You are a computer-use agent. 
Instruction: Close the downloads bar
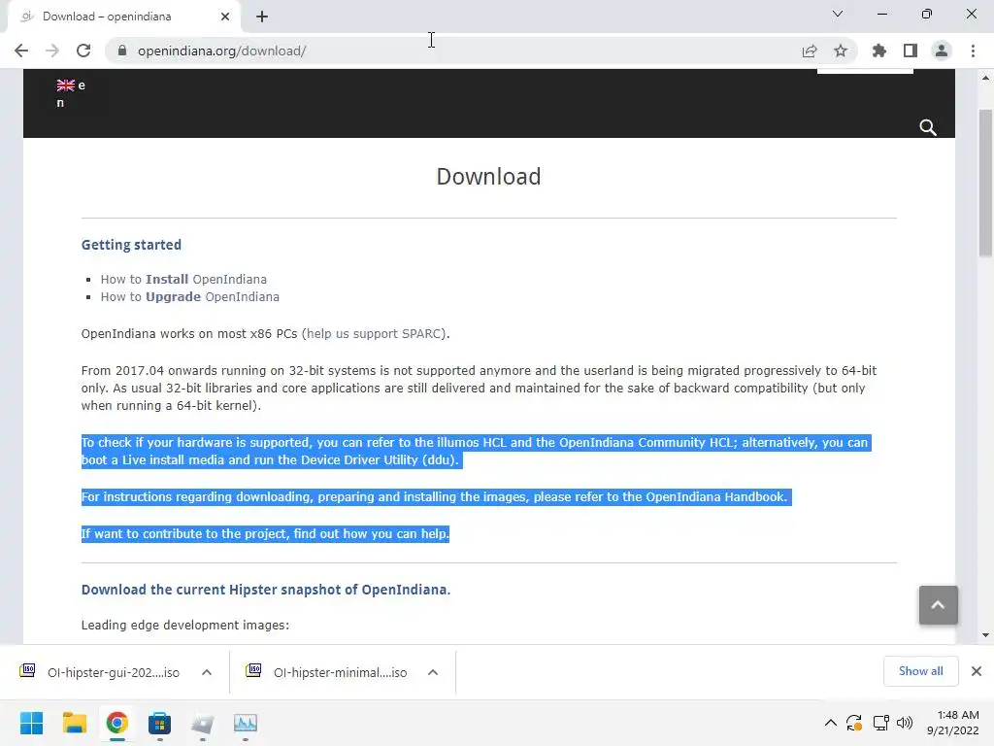pos(977,671)
